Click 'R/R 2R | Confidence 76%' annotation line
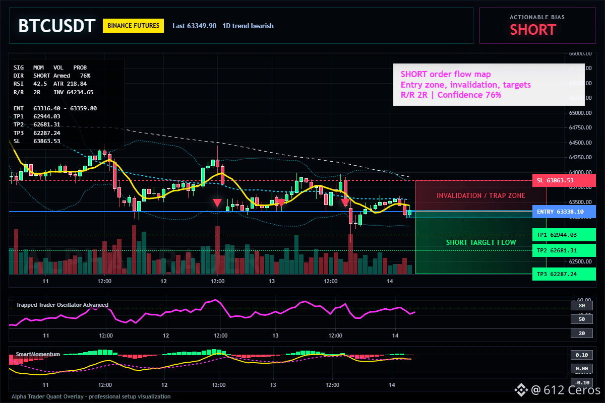 (x=451, y=94)
